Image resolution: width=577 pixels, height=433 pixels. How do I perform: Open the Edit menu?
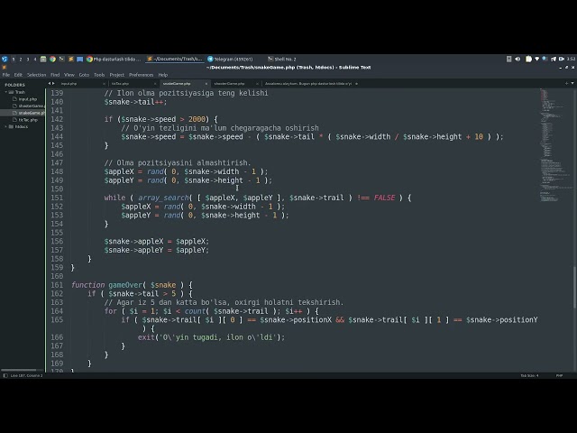click(x=18, y=75)
